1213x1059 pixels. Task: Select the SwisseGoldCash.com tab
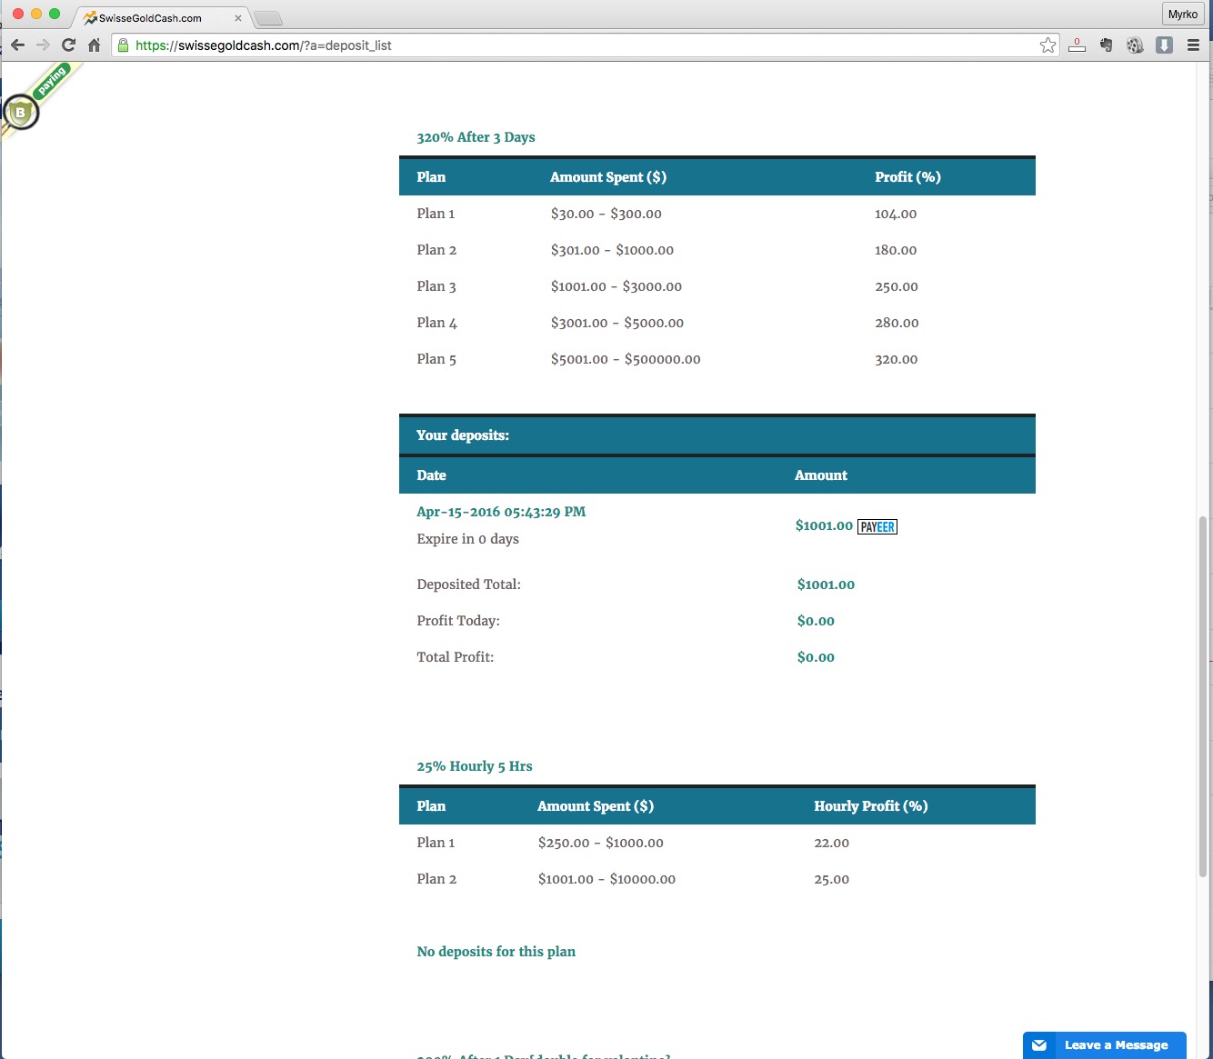tap(151, 18)
